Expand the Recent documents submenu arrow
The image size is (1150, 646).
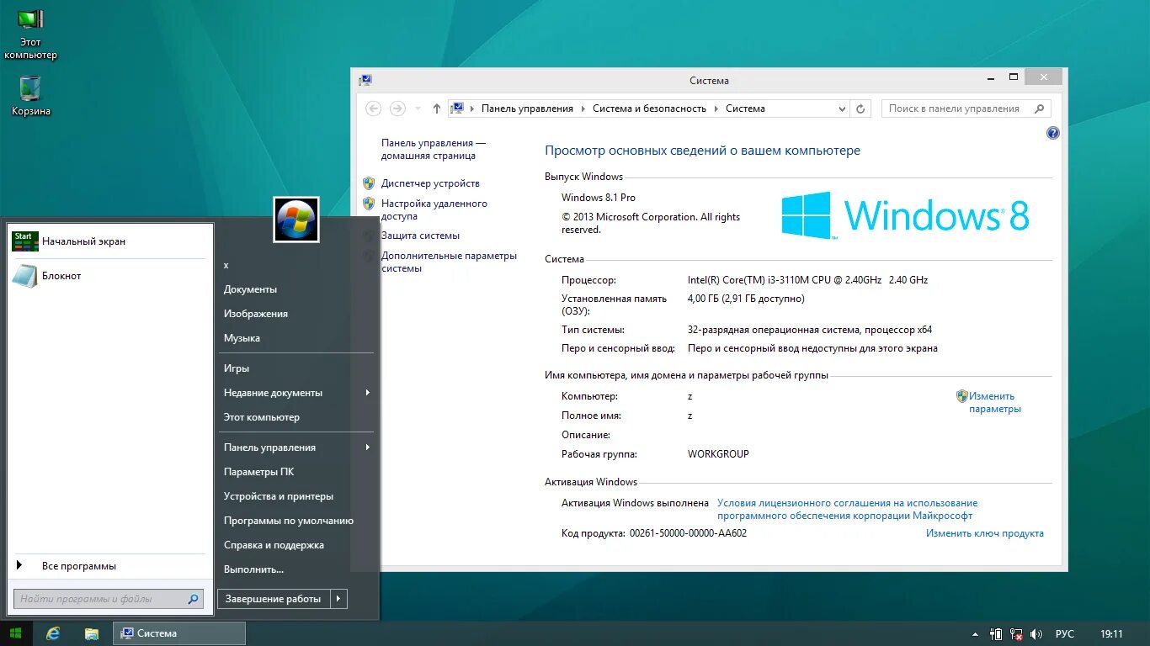pyautogui.click(x=368, y=393)
